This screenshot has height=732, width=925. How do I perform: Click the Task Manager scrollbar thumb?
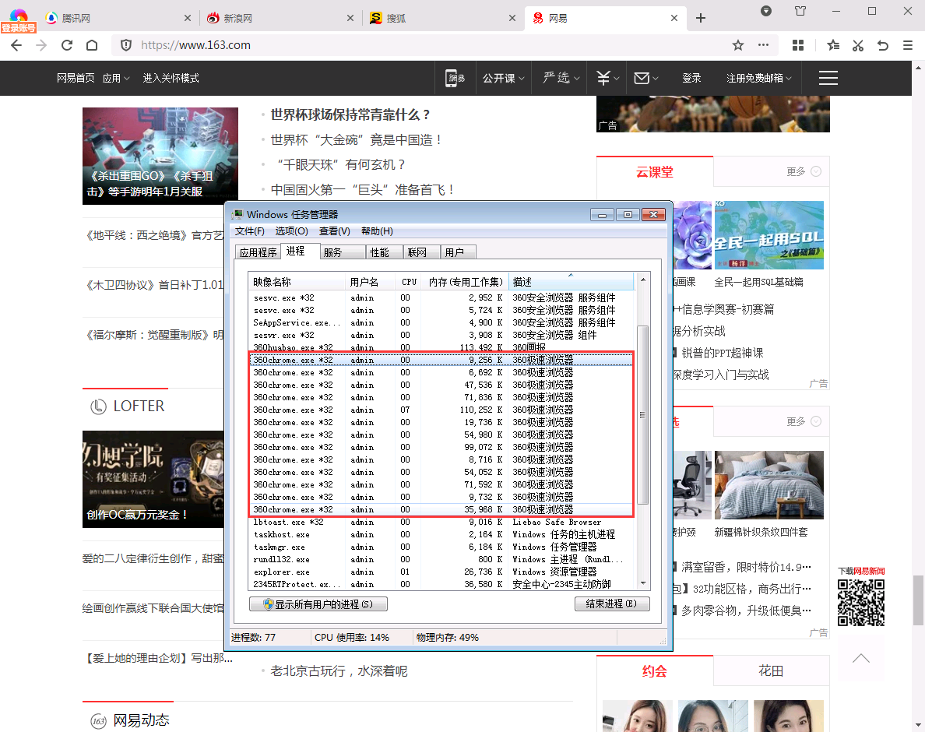coord(643,414)
